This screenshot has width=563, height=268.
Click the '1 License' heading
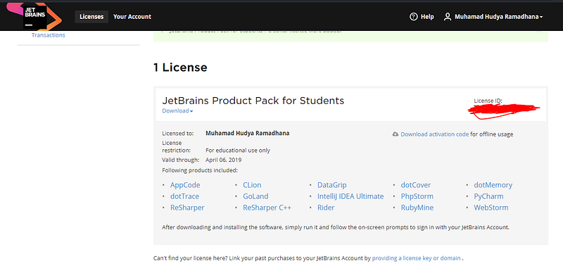180,68
